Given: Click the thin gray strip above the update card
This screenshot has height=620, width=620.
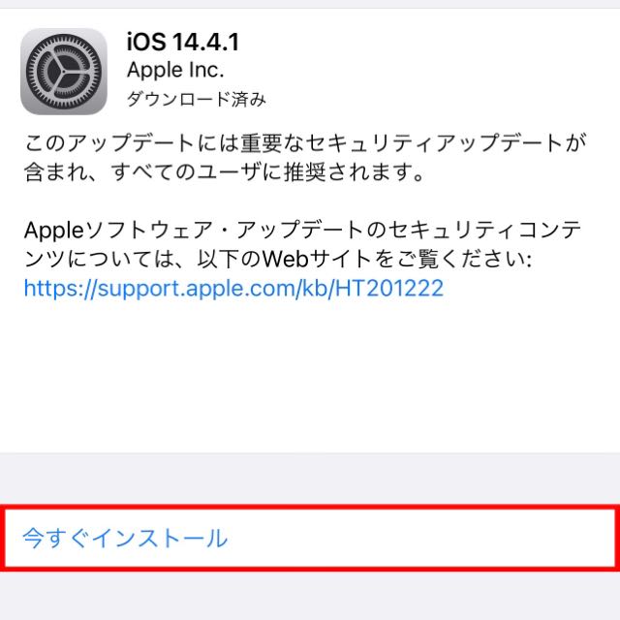Looking at the screenshot, I should 310,4.
